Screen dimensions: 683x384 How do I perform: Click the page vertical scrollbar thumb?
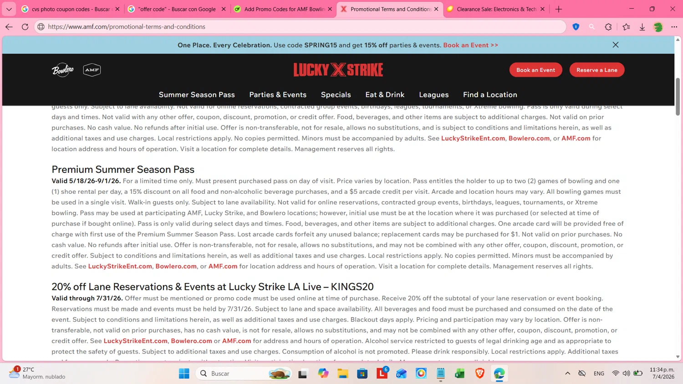[x=678, y=96]
